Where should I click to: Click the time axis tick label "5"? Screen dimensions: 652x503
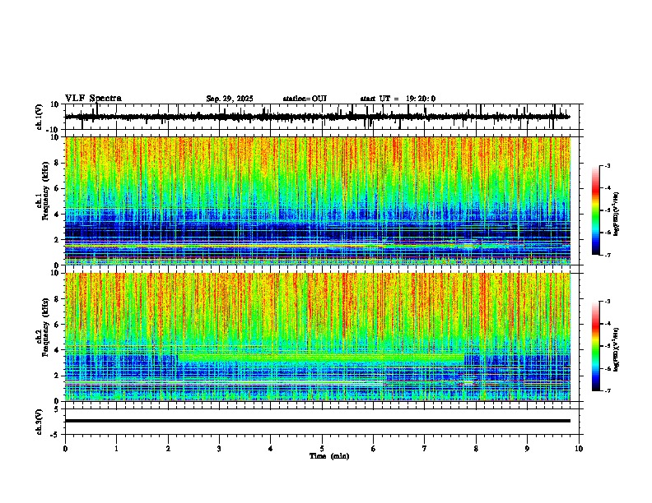click(x=322, y=449)
